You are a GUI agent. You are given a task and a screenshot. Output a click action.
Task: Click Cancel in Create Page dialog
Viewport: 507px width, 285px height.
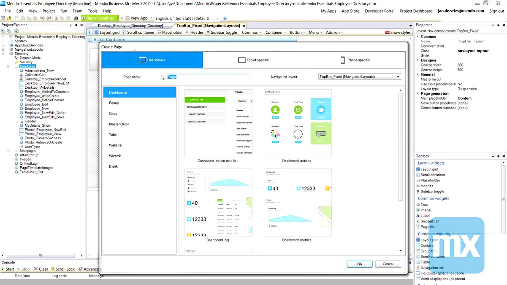388,264
